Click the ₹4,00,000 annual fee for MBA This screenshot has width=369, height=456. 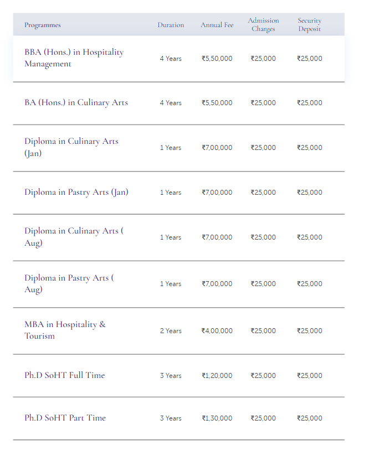click(x=217, y=331)
